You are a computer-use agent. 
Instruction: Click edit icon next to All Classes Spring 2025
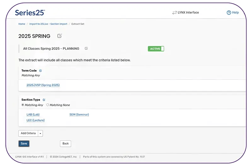(86, 48)
